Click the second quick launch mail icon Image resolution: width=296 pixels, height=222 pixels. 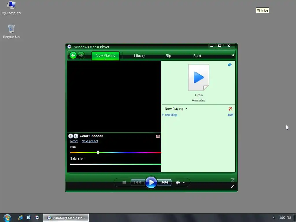[x=29, y=218]
